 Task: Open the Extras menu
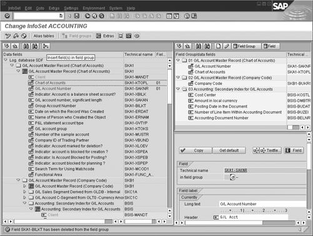tap(54, 8)
